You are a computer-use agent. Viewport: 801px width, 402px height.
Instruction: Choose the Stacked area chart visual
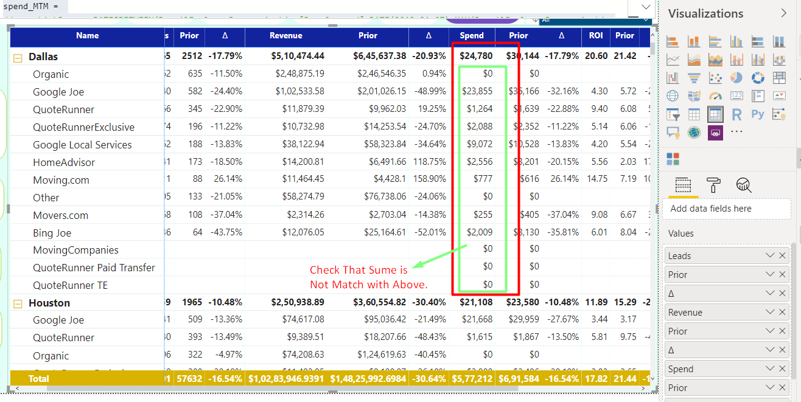pos(715,60)
